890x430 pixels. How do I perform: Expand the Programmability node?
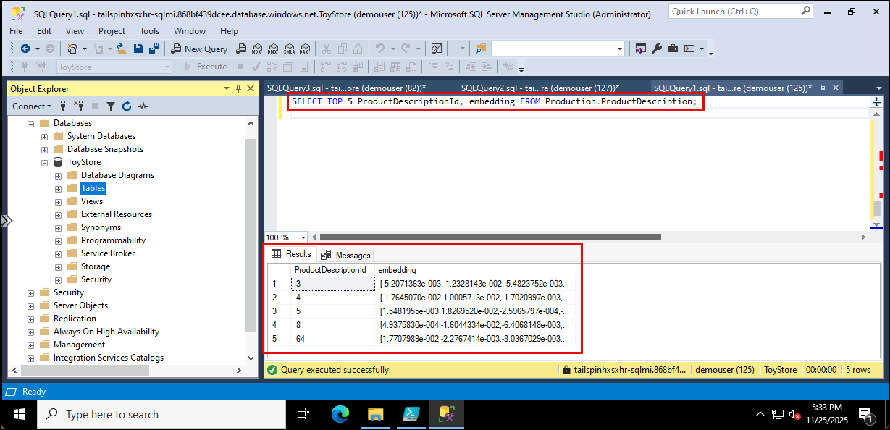pyautogui.click(x=59, y=240)
